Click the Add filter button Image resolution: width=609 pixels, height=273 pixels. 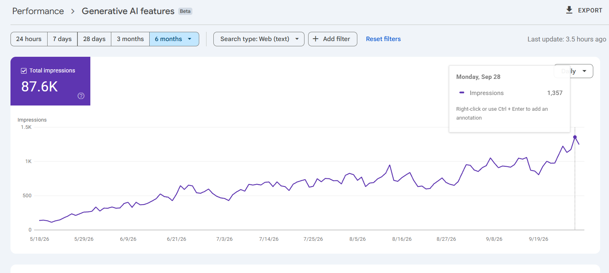tap(332, 39)
